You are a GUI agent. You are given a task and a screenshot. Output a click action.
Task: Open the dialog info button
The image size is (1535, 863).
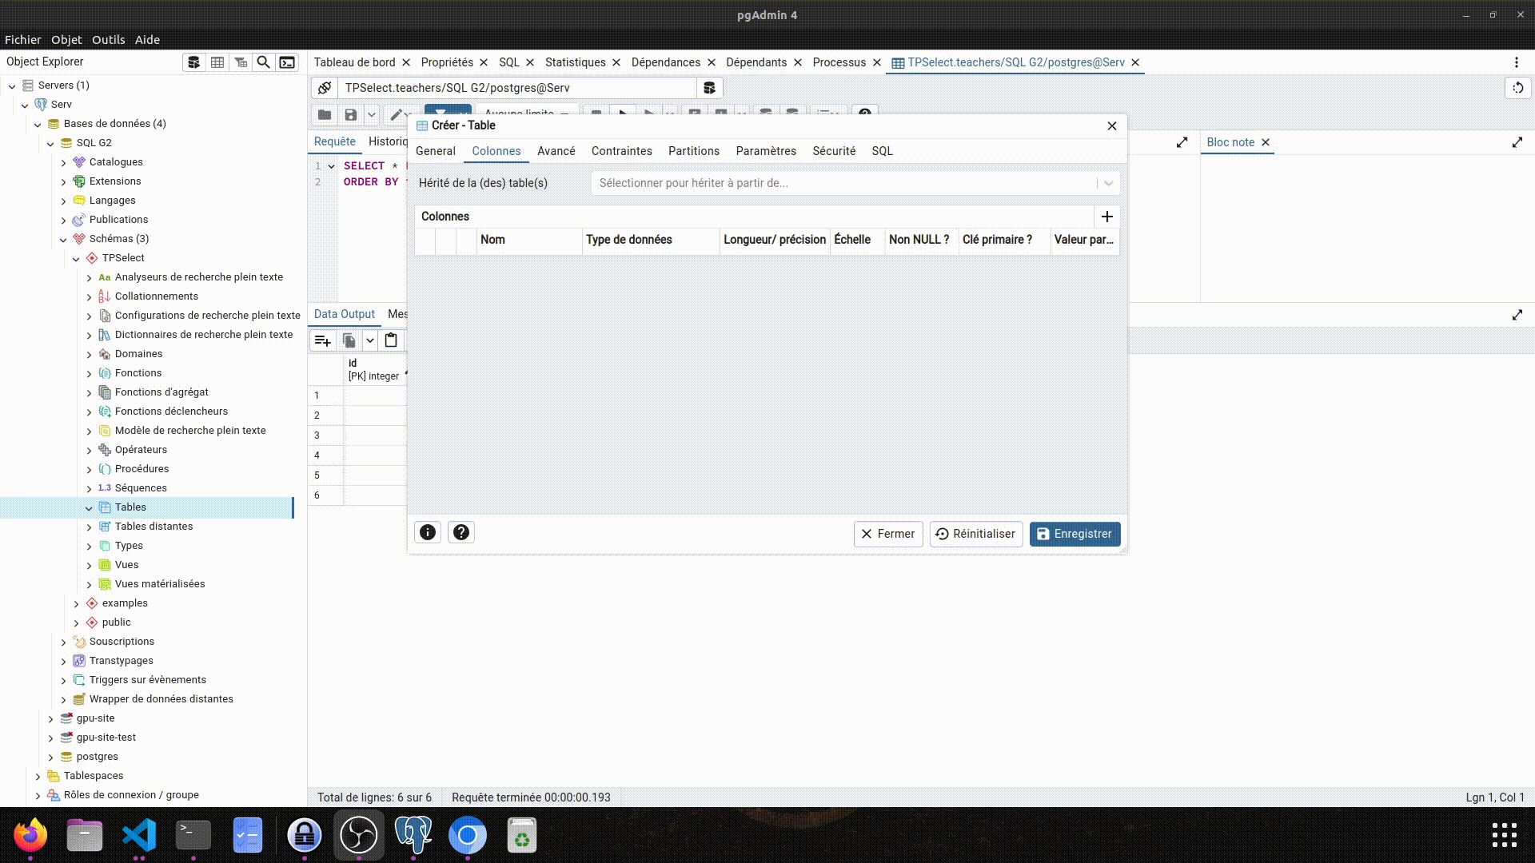tap(428, 532)
